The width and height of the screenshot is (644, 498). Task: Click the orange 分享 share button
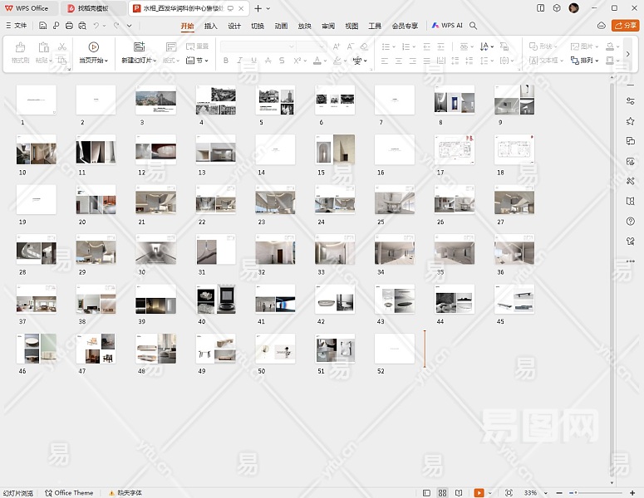[x=625, y=26]
